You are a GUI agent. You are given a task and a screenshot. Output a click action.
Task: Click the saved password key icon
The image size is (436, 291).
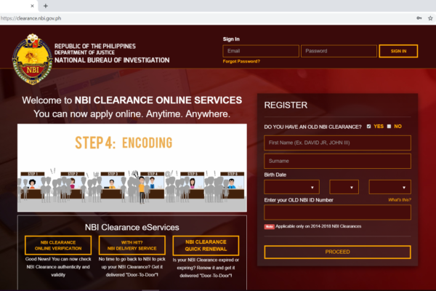[x=419, y=18]
